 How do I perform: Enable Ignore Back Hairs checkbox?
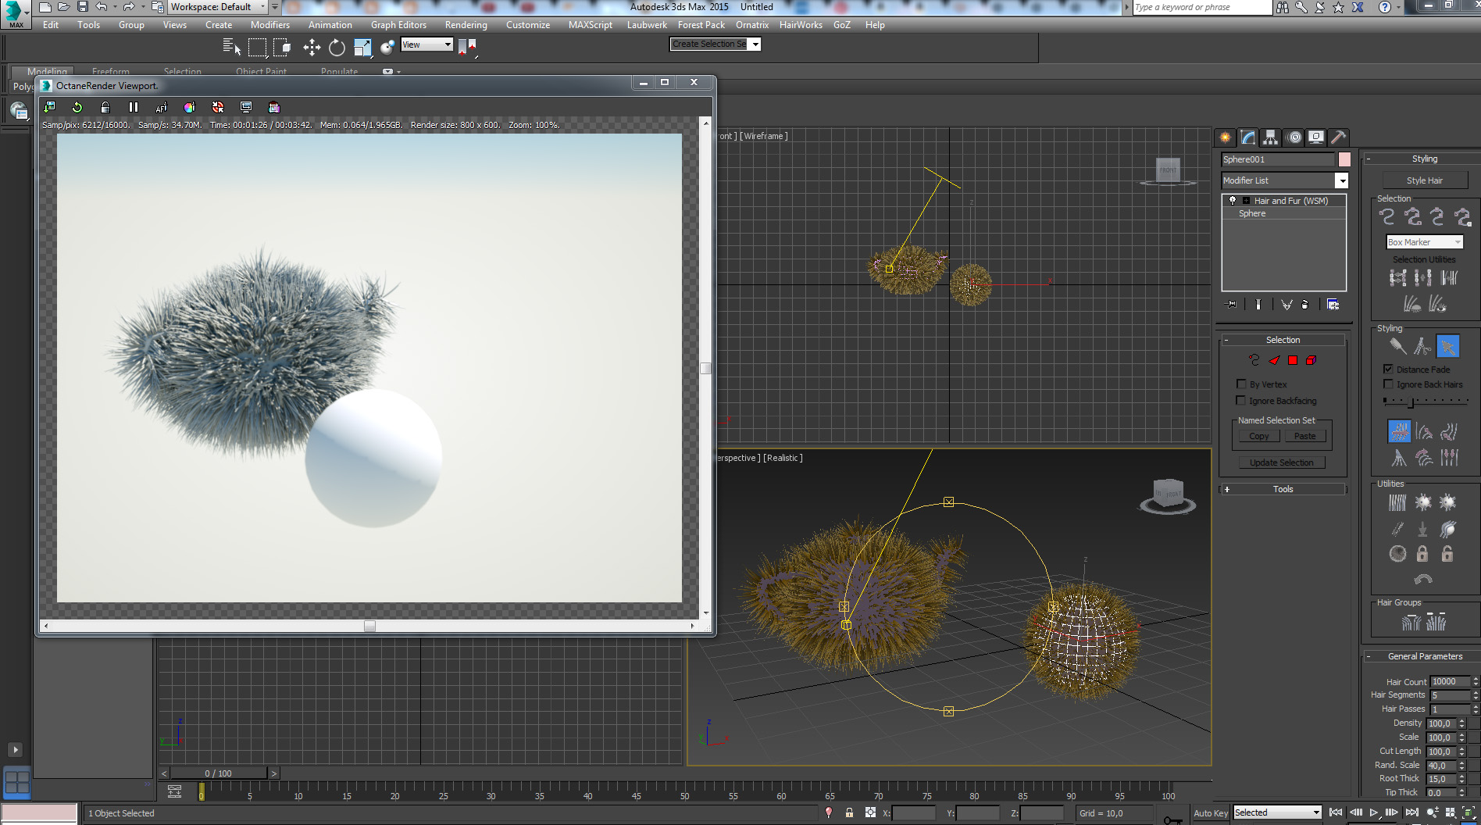click(x=1388, y=384)
